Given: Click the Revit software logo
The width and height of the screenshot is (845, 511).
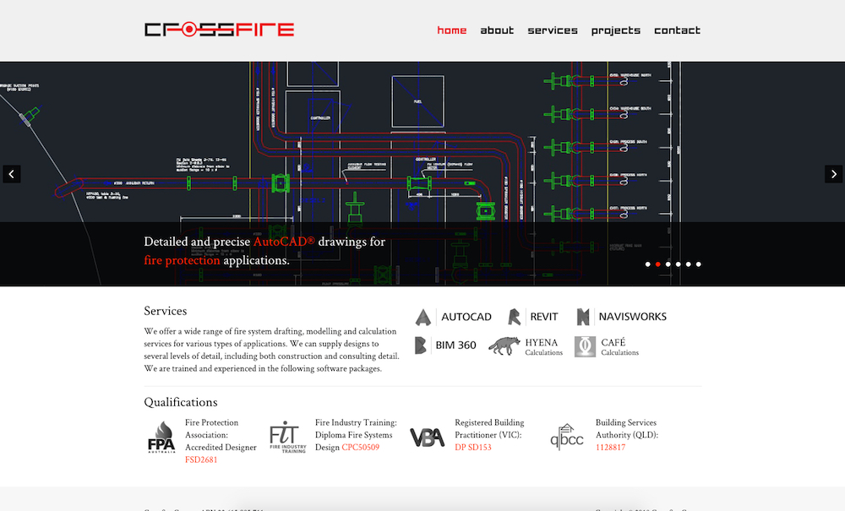Looking at the screenshot, I should [532, 317].
